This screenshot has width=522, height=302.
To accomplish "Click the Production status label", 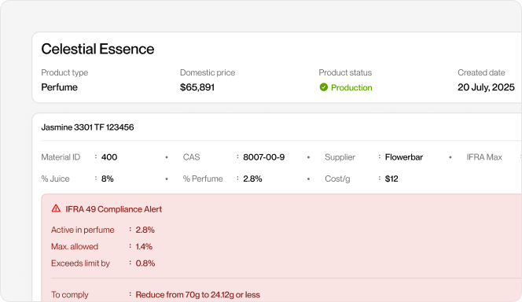I will 351,87.
